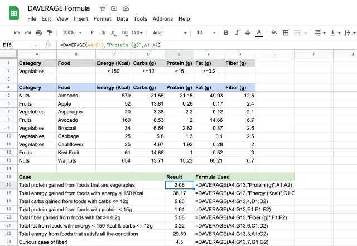Expand the merge cells options arrow

pyautogui.click(x=306, y=33)
